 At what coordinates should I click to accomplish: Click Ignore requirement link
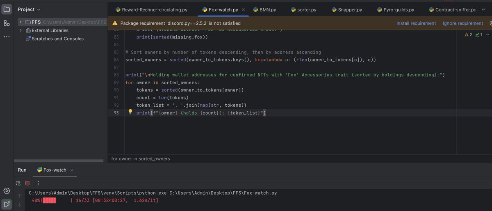pos(463,23)
